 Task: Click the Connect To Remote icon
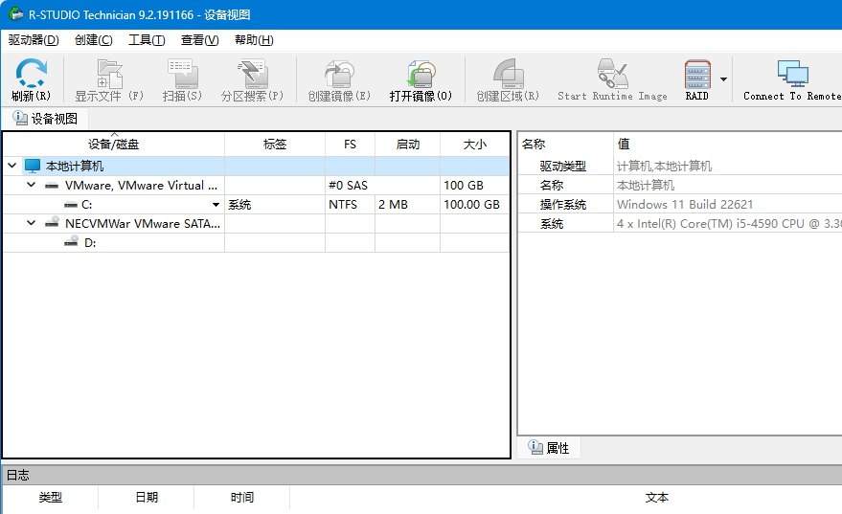point(792,74)
